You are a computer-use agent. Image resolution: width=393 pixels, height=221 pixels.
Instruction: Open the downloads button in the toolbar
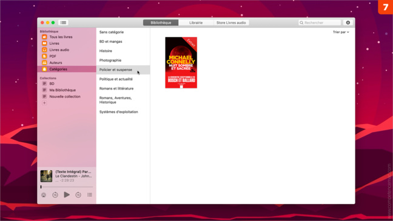click(x=348, y=22)
